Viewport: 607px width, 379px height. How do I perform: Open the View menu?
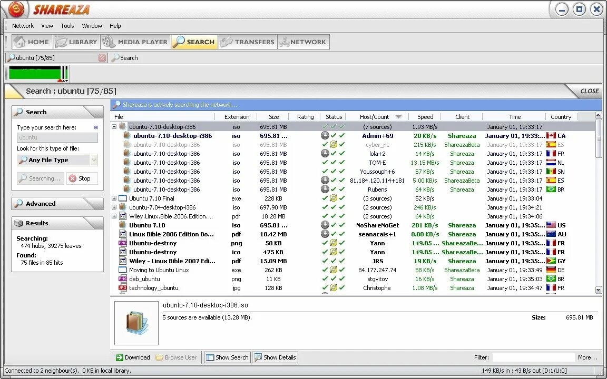click(47, 25)
